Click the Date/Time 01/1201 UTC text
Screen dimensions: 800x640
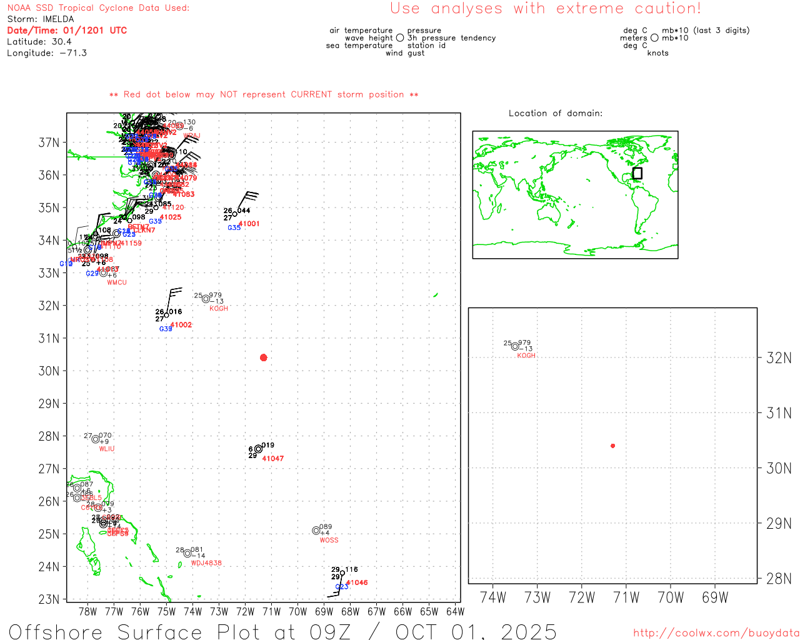[67, 30]
